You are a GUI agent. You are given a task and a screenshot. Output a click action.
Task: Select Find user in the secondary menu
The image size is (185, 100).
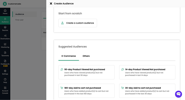(x=20, y=20)
